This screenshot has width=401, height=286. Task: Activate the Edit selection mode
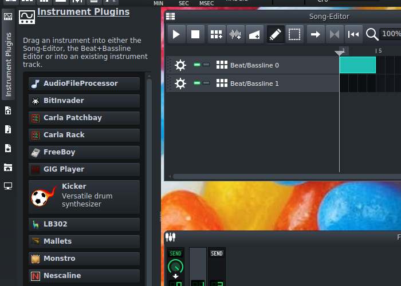point(294,34)
